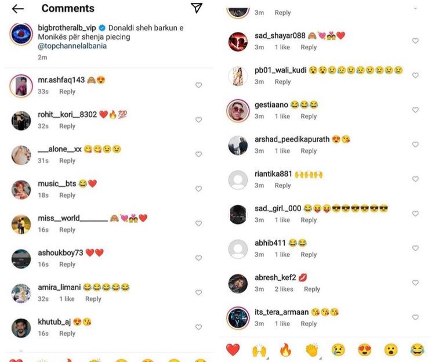435x362 pixels.
Task: Like amira_limani's comment heart icon
Action: tap(198, 292)
